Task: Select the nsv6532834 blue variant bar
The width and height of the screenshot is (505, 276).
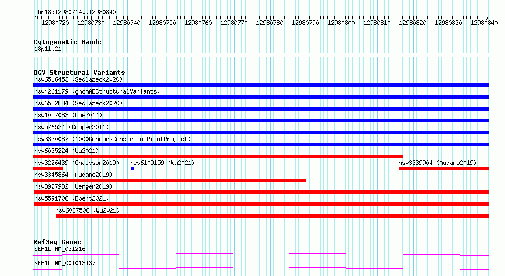Action: (x=261, y=109)
